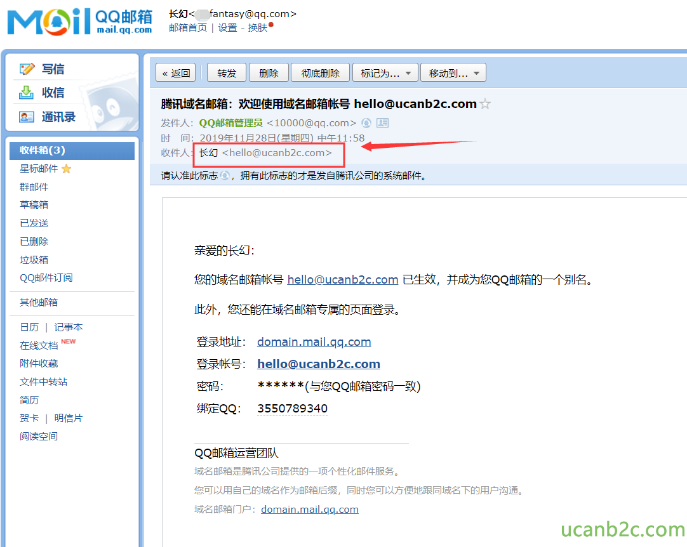
Task: Go to 邮箱首页 mailbox home
Action: (x=188, y=27)
